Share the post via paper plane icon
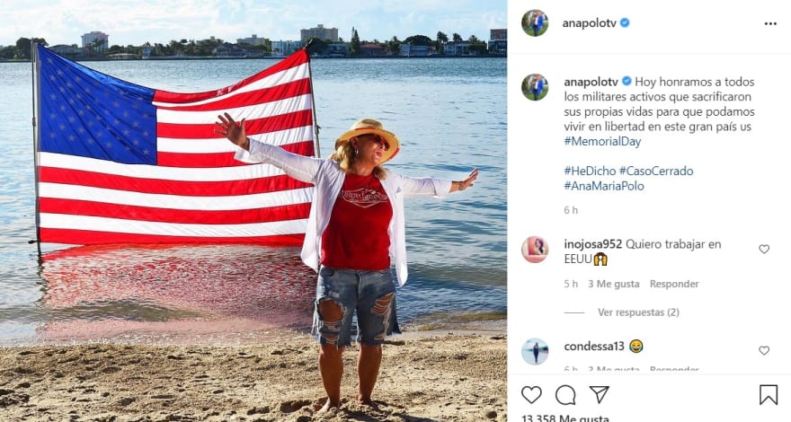 [600, 394]
